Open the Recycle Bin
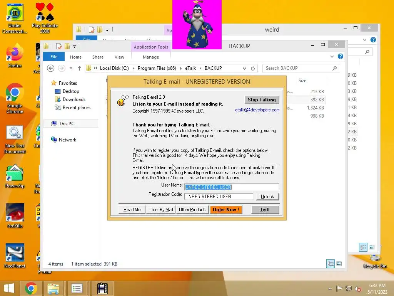394x296 pixels. [x=375, y=261]
